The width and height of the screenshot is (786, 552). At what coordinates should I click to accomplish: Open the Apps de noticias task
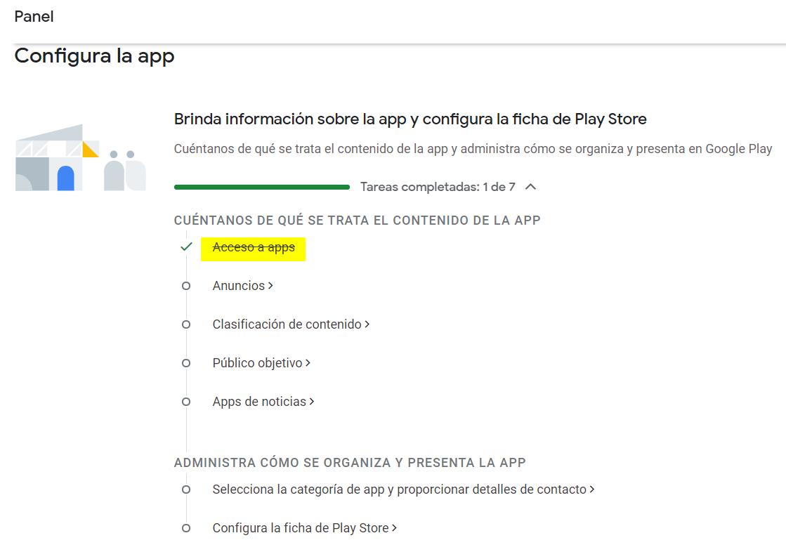pos(263,402)
